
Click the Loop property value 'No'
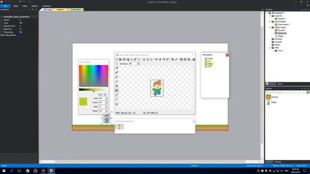(x=21, y=23)
